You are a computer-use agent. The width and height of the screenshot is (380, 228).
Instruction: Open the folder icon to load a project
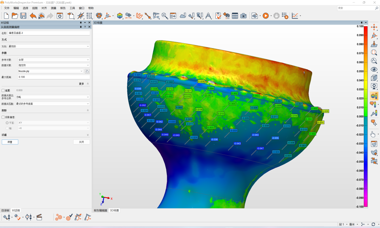15,15
